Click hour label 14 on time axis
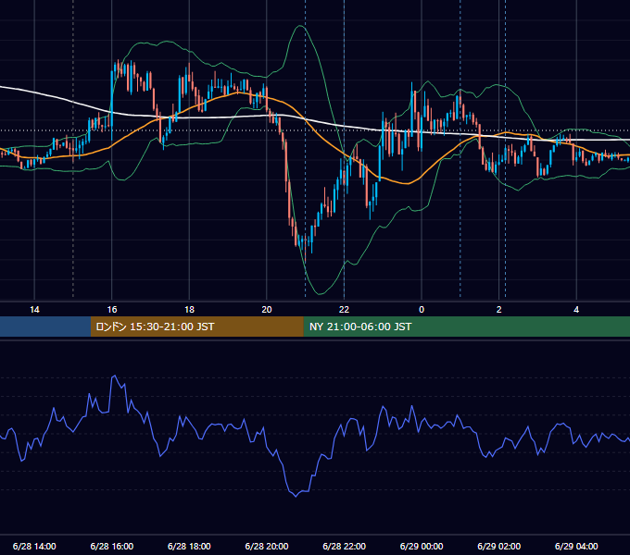The image size is (630, 555). pos(34,310)
